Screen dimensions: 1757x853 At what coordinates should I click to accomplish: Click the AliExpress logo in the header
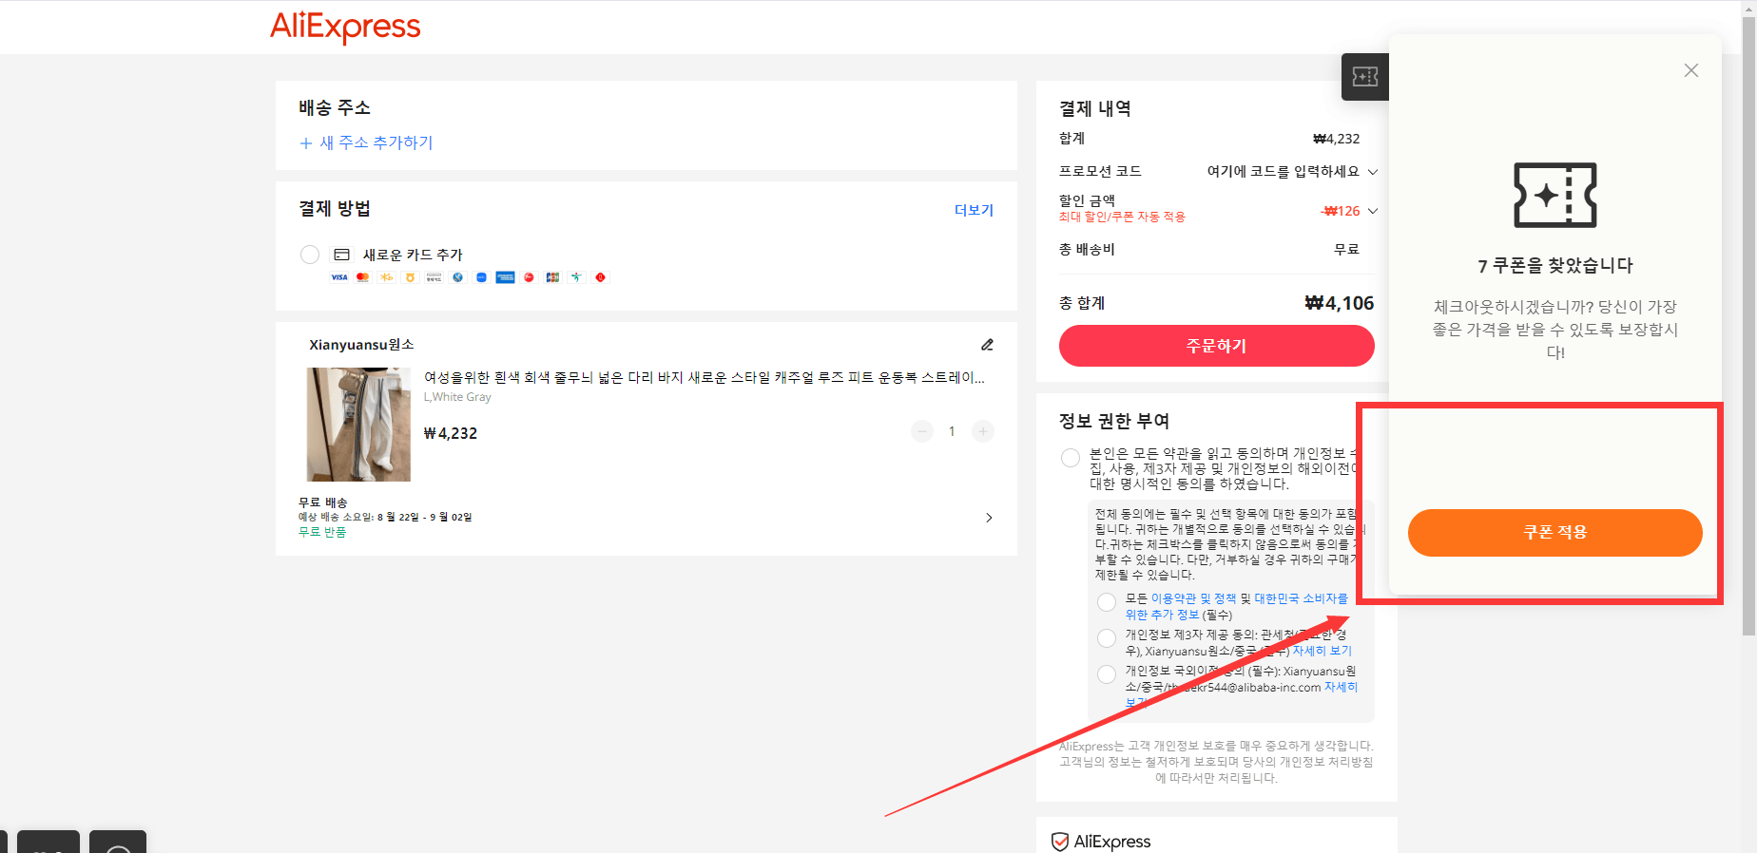click(345, 27)
